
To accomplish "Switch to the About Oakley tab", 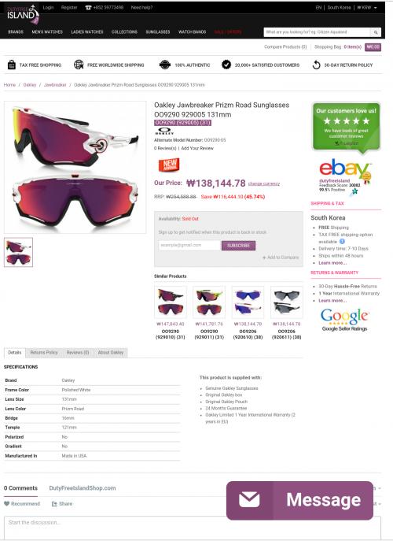I will tap(111, 353).
